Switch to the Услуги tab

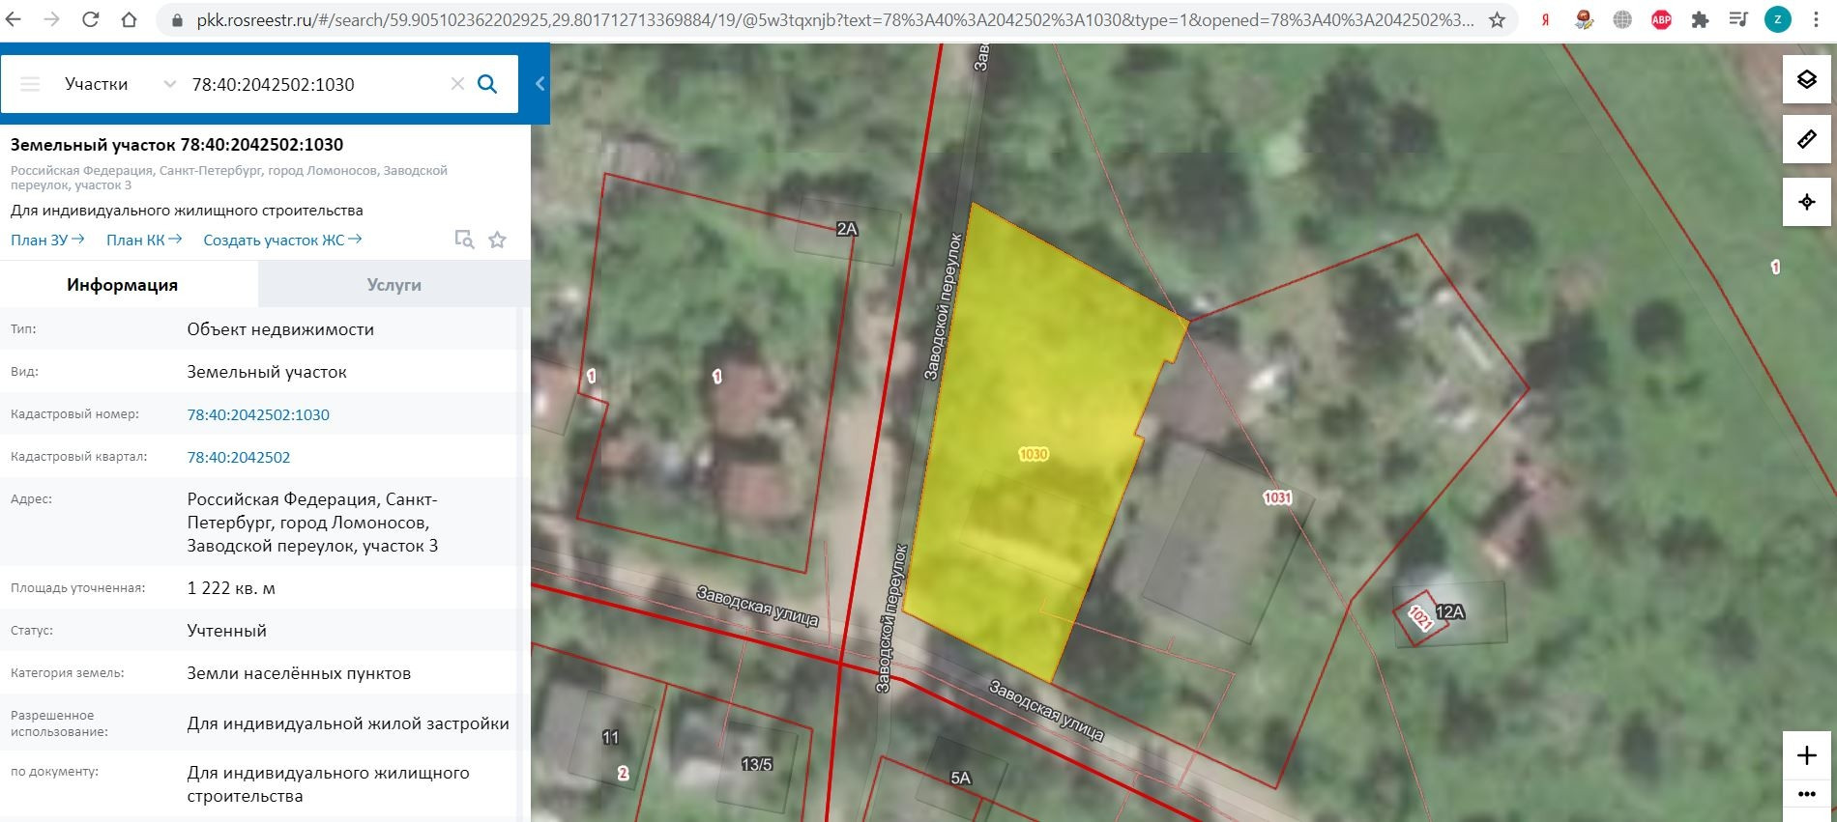394,285
